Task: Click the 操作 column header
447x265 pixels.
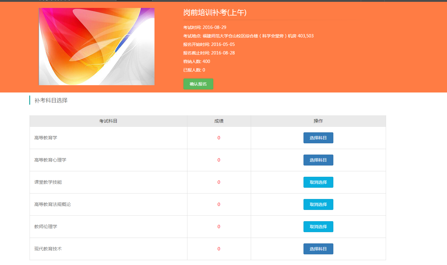Action: tap(318, 121)
